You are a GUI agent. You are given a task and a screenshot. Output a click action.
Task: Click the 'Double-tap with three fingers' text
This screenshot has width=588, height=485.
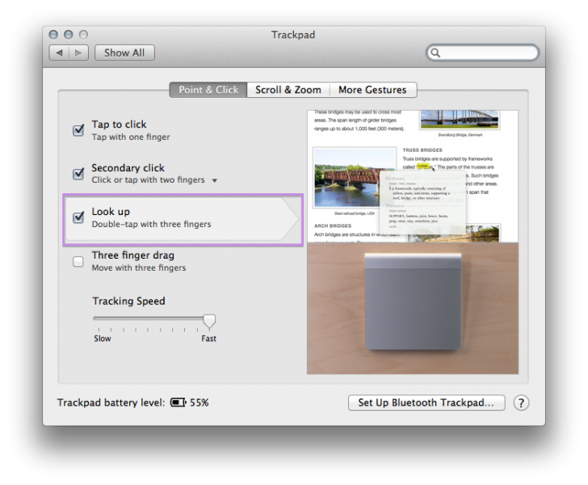click(x=152, y=224)
